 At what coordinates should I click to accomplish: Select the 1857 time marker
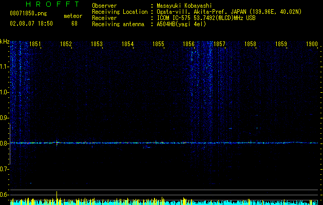(219, 44)
